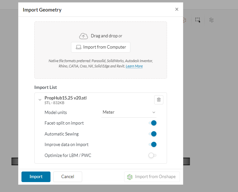Click Import from Onshape button
This screenshot has width=238, height=192.
(152, 177)
